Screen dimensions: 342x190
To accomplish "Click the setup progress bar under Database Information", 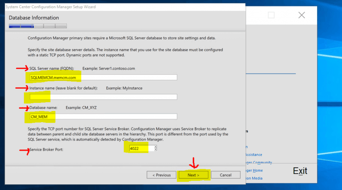I will 38,26.
